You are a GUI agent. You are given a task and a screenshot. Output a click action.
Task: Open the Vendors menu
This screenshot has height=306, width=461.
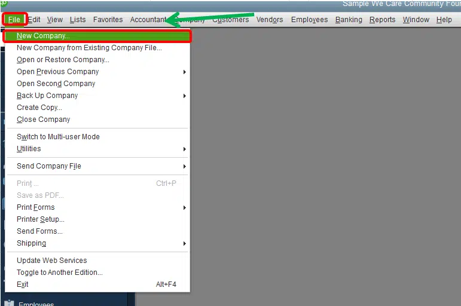[270, 20]
